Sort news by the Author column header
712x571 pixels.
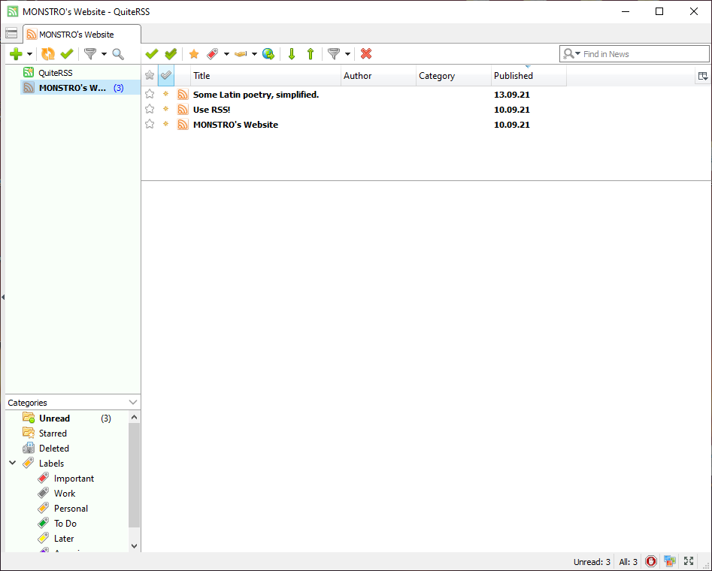tap(378, 76)
